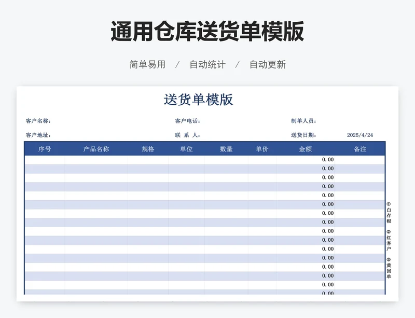The height and width of the screenshot is (318, 415).
Task: Click the 金额 column header
Action: [x=305, y=149]
